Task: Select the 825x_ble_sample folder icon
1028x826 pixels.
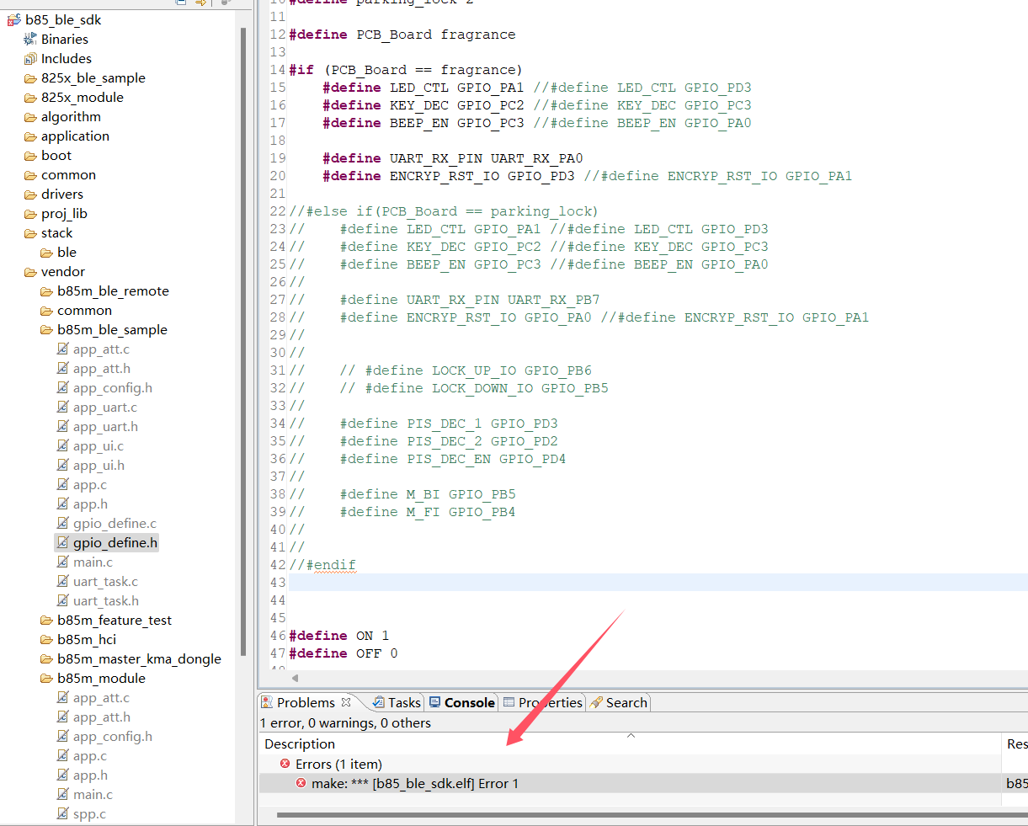Action: (x=30, y=78)
